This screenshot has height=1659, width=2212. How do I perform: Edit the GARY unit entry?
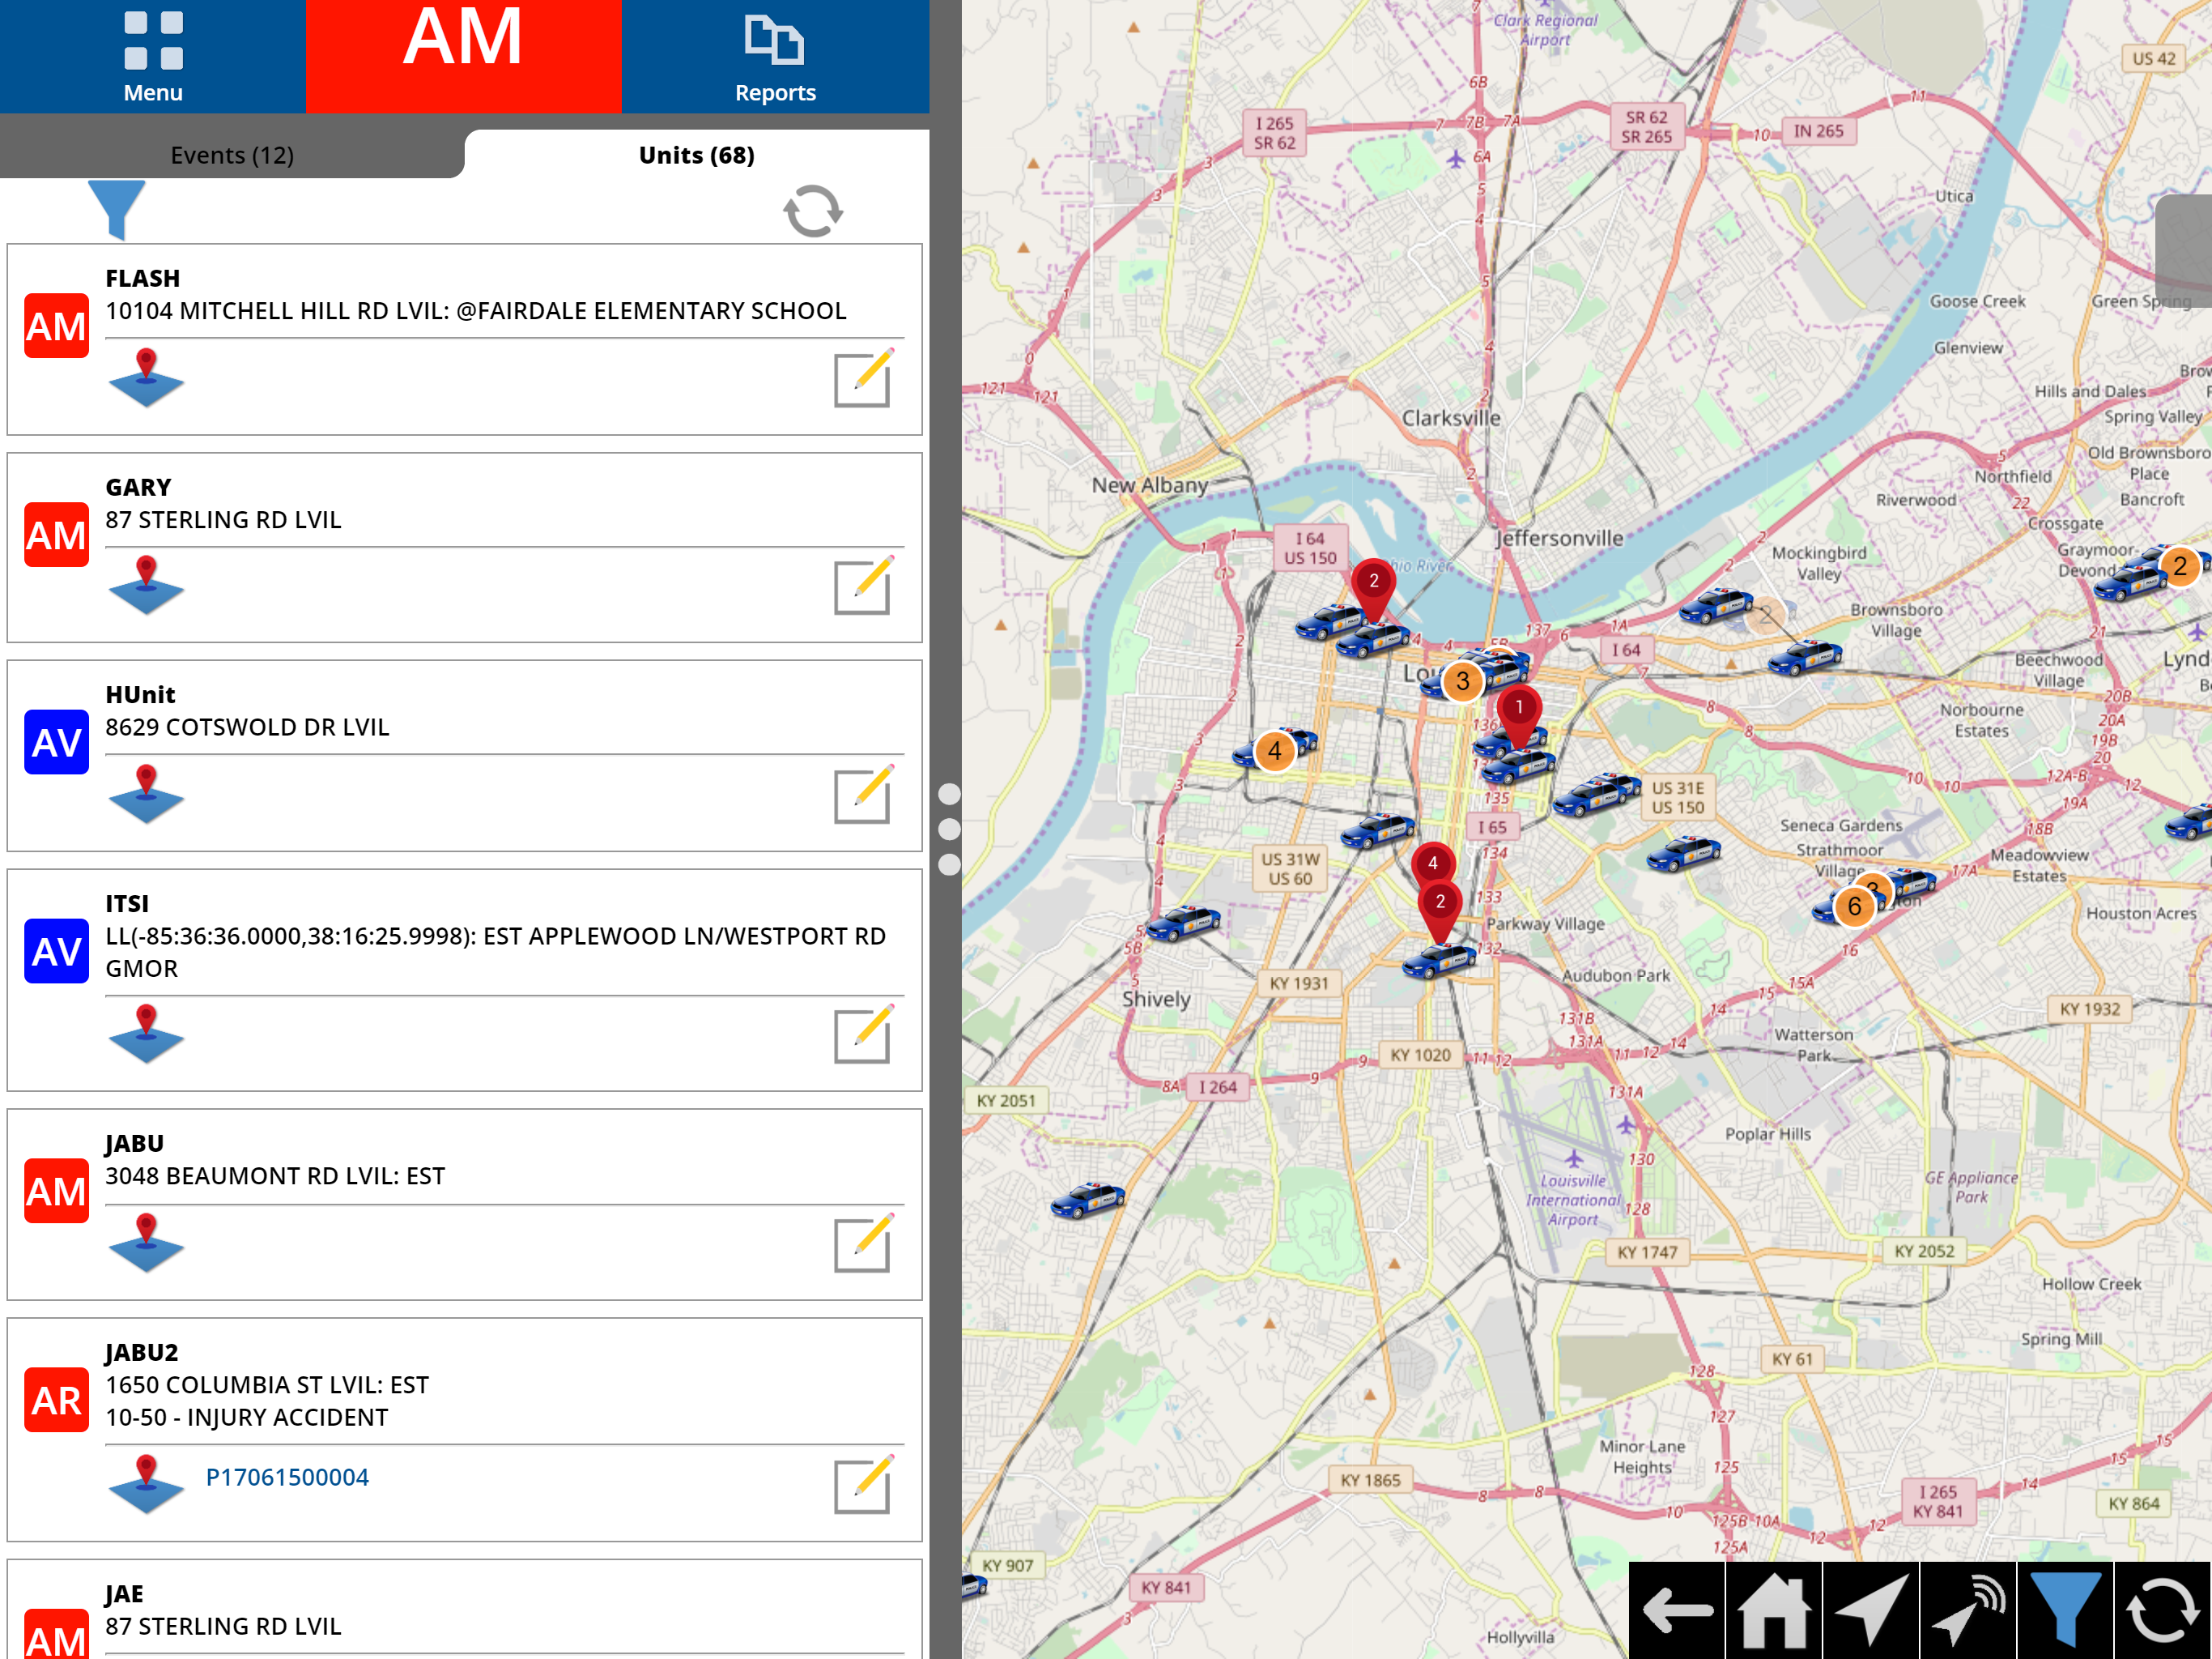[x=863, y=586]
